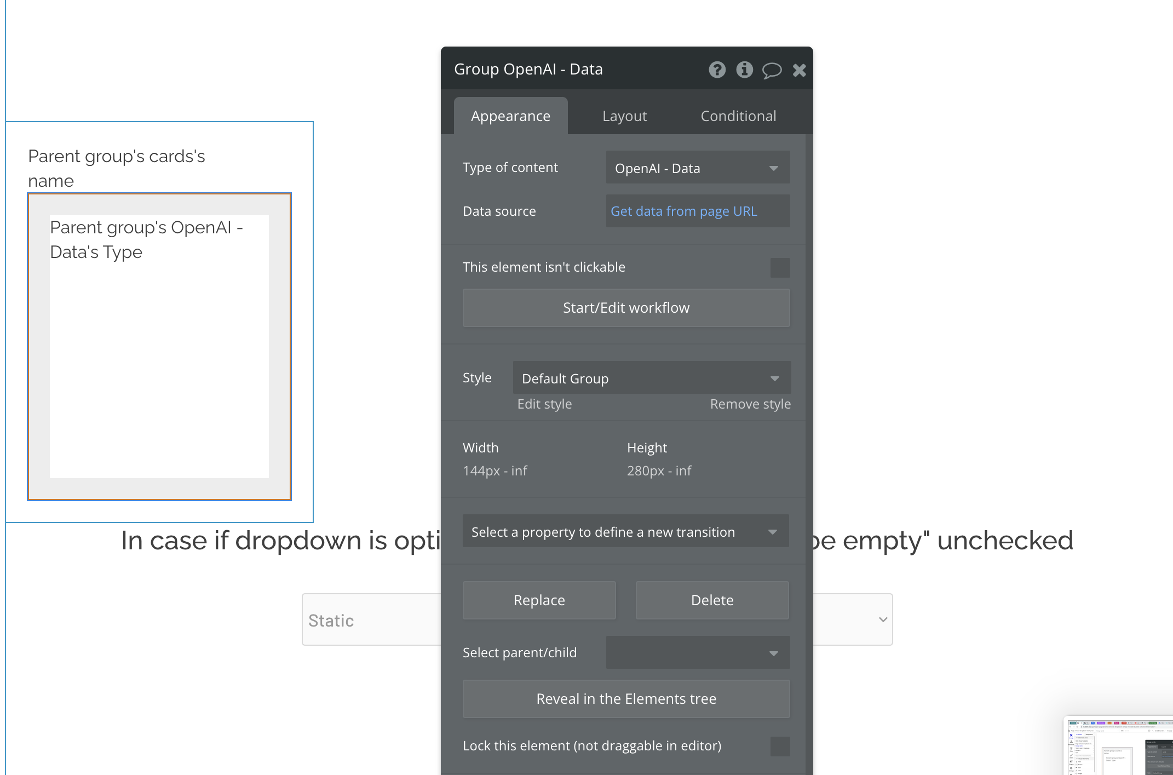1173x775 pixels.
Task: Expand the Style Default Group dropdown
Action: point(652,378)
